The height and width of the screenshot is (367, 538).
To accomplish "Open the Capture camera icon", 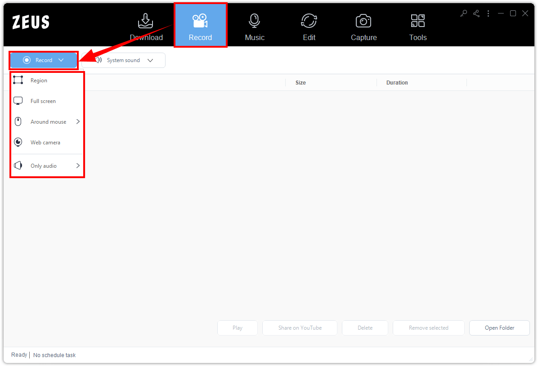I will [363, 21].
